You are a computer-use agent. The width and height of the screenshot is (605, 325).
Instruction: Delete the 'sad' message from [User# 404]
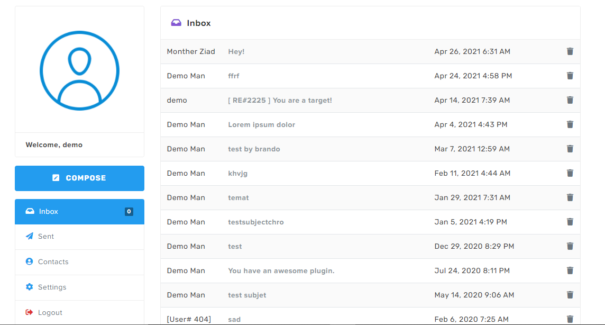tap(570, 319)
